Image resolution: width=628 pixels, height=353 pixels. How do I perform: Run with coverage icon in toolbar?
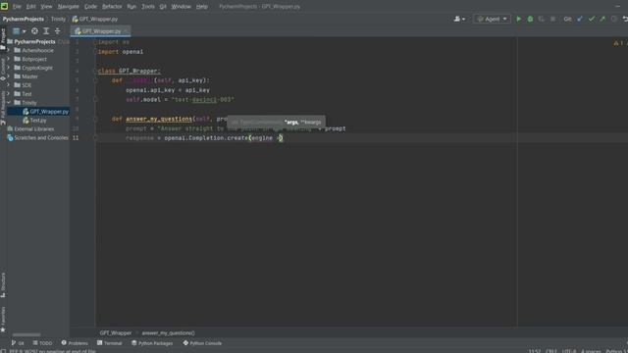(x=542, y=19)
